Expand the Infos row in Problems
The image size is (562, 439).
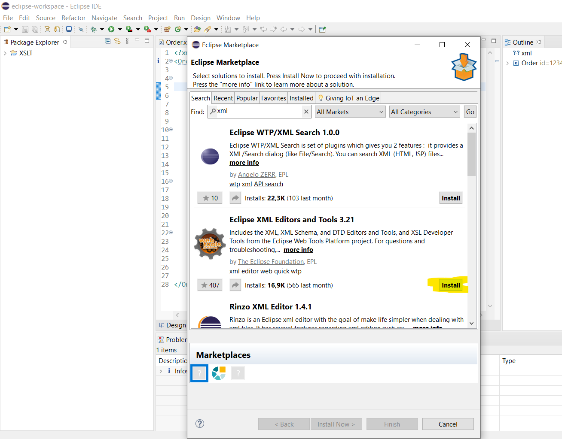(x=161, y=371)
